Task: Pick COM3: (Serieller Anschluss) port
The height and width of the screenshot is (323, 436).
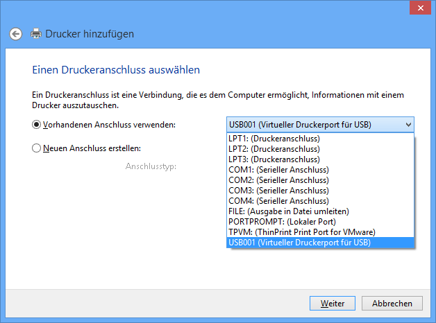Action: coord(320,191)
